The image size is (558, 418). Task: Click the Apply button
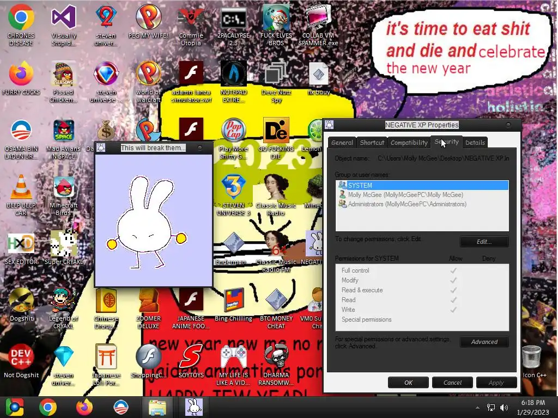496,383
